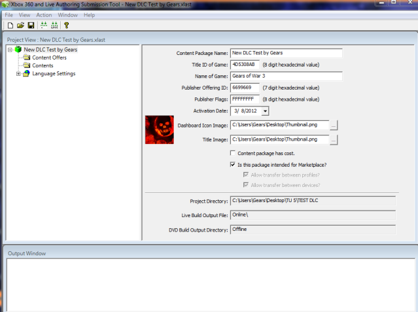Viewport: 418px width, 312px height.
Task: Open the Activation Date dropdown
Action: (x=265, y=111)
